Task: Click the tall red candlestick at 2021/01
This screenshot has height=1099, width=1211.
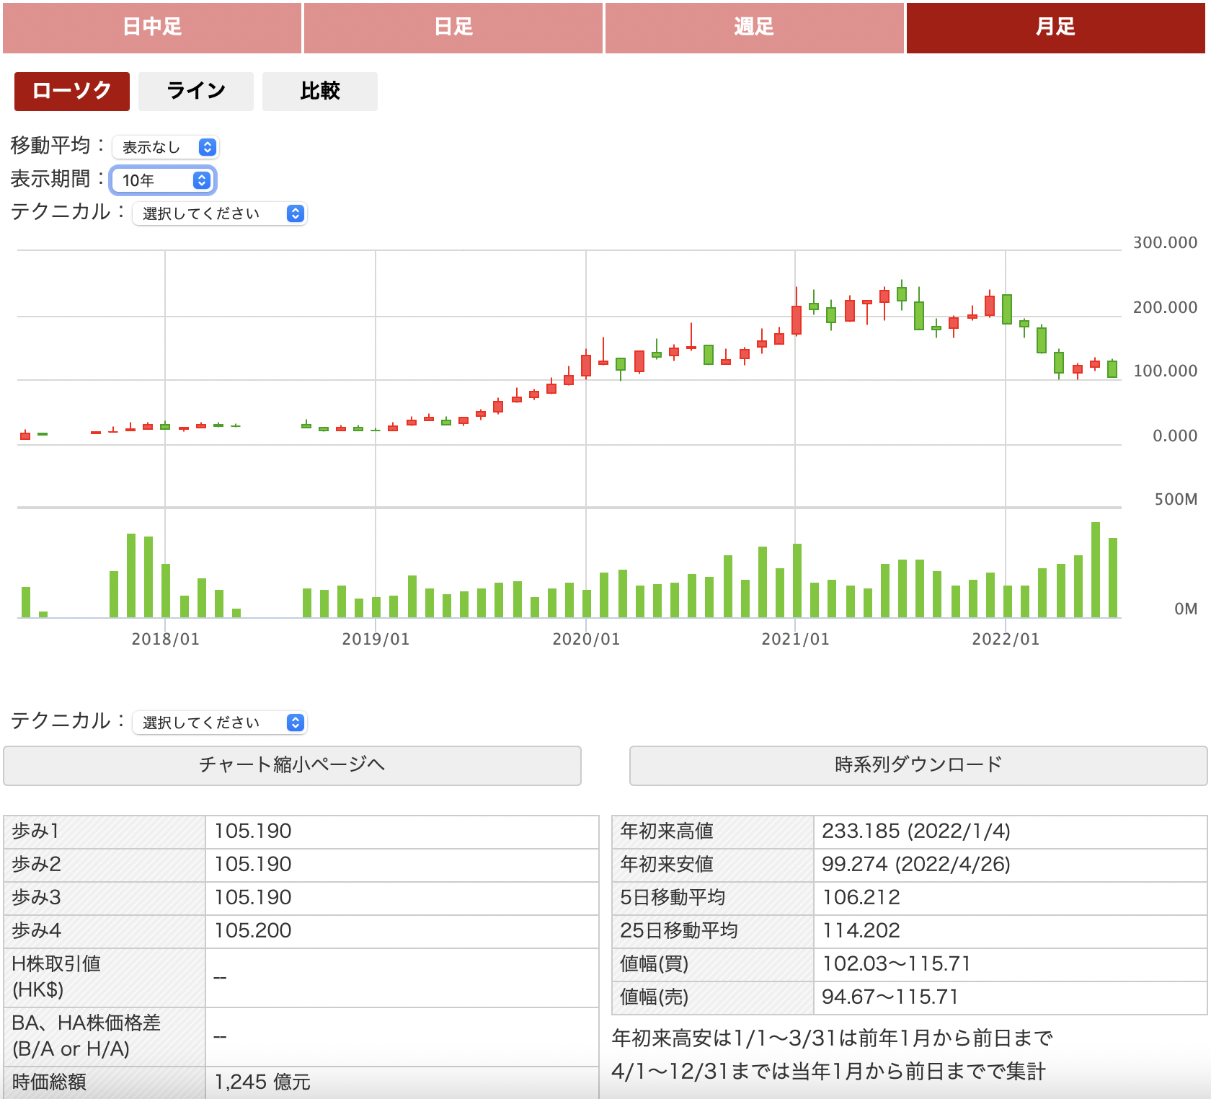Action: click(x=797, y=319)
